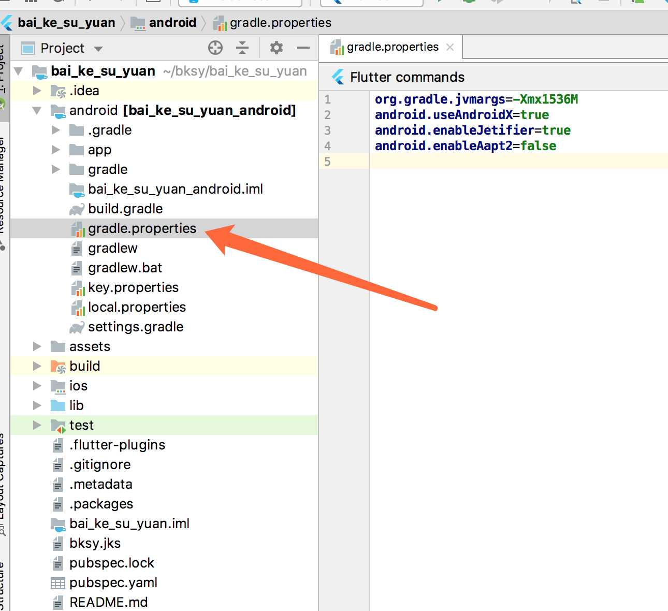
Task: Select the gradlew file
Action: tap(113, 248)
